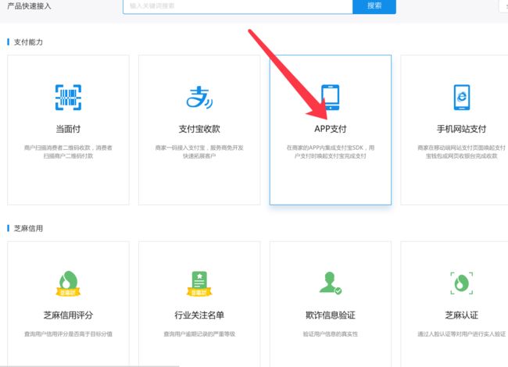Click the 行业关注名单 document ribbon icon
This screenshot has width=508, height=367.
[199, 283]
